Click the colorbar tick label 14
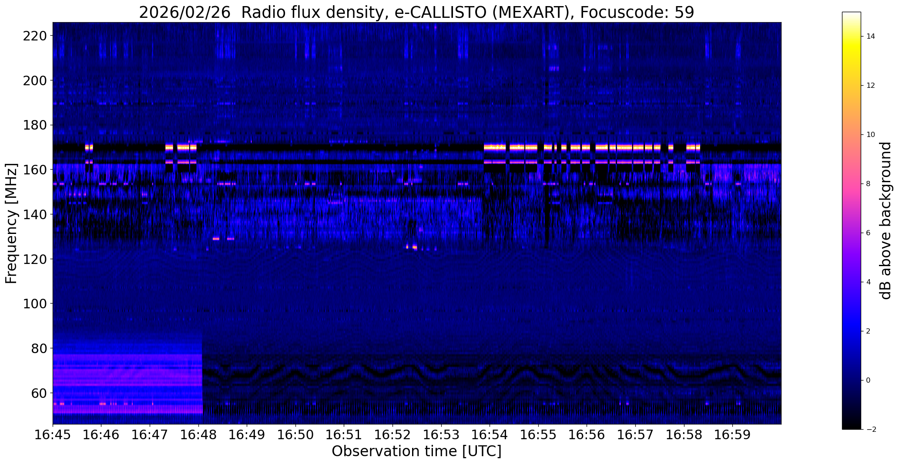This screenshot has height=464, width=899. [871, 37]
